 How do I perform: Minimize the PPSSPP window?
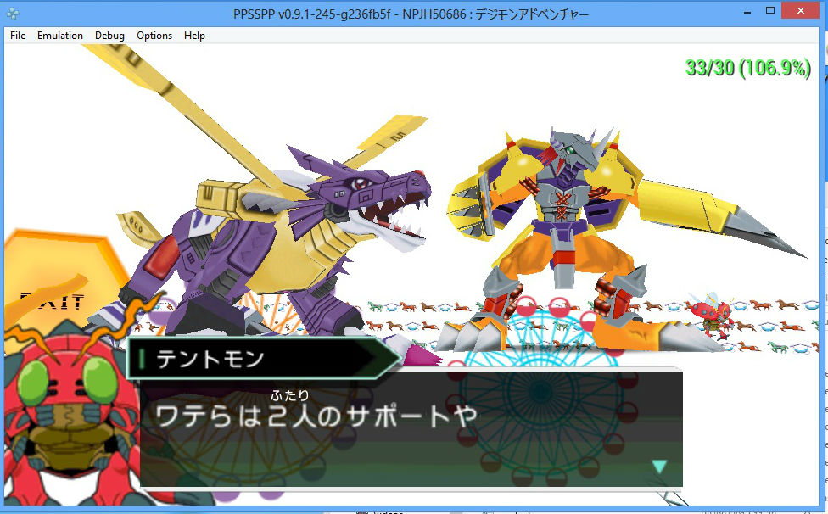747,12
